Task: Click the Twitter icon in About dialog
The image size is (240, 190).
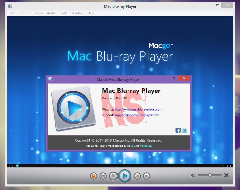Action: point(185,130)
